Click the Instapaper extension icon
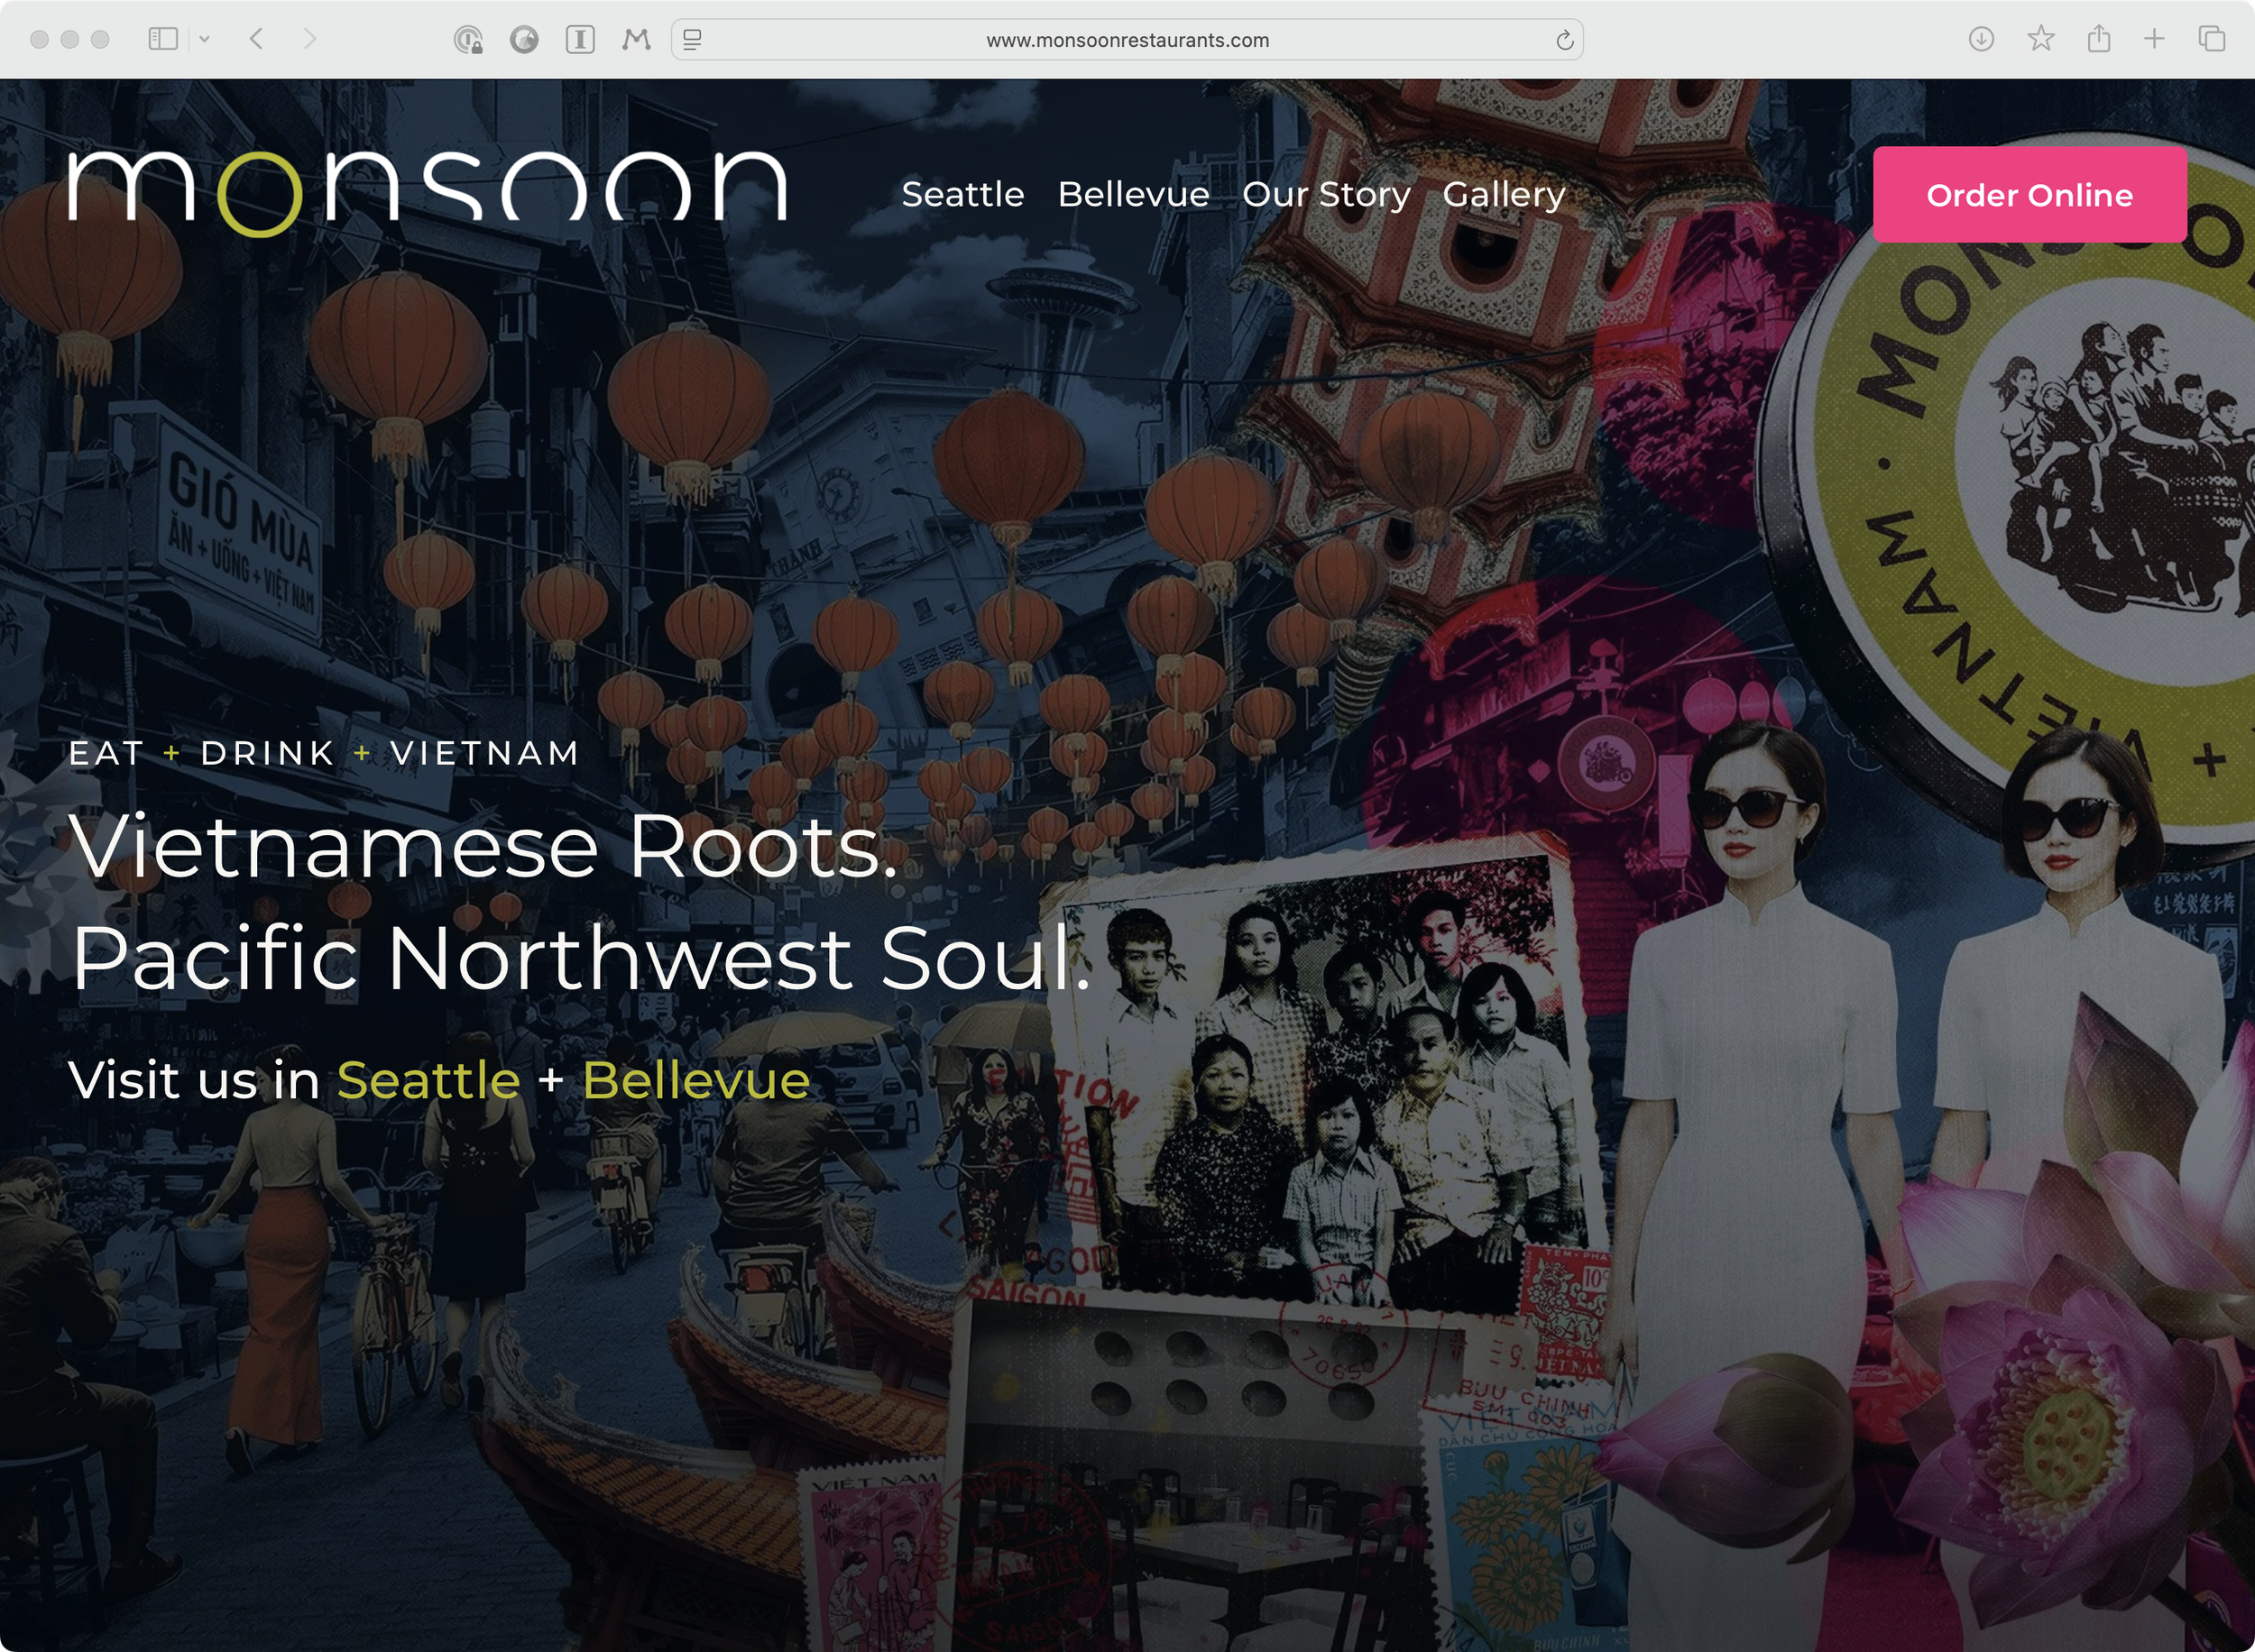 pos(580,39)
